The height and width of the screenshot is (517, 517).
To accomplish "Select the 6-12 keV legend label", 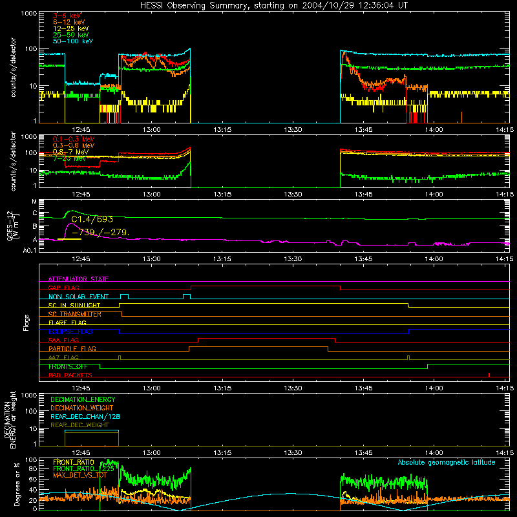I will click(69, 22).
